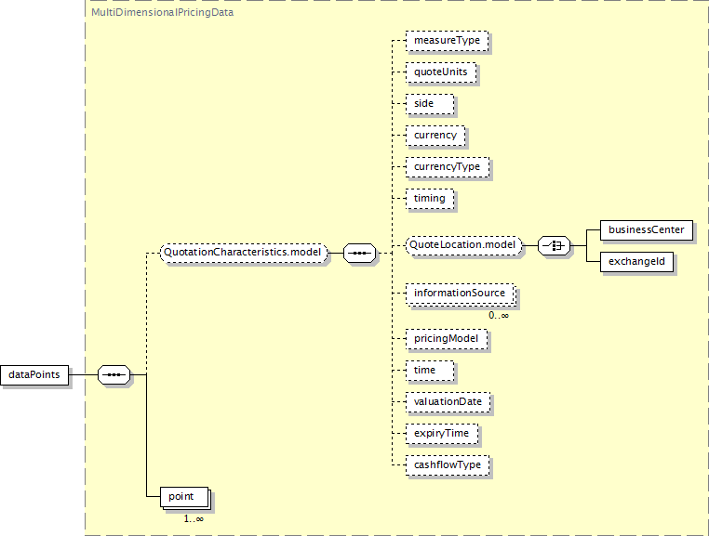Image resolution: width=709 pixels, height=536 pixels.
Task: Click the sequence compositor after QuotationCharacteristics.model
Action: (x=359, y=253)
